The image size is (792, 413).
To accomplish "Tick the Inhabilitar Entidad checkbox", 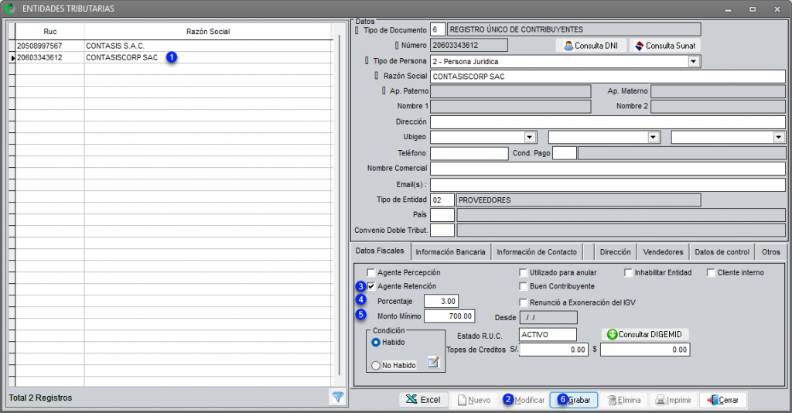I will 628,273.
